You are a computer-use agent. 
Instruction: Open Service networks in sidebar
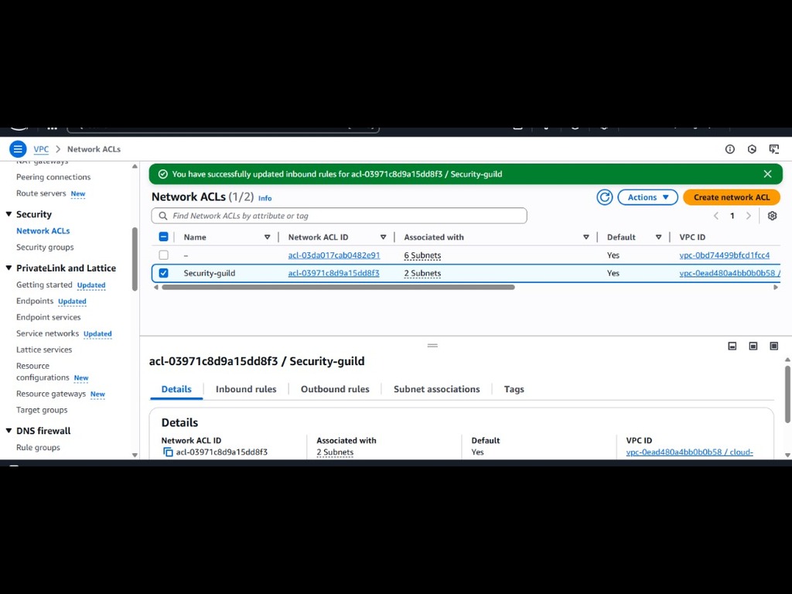tap(47, 333)
